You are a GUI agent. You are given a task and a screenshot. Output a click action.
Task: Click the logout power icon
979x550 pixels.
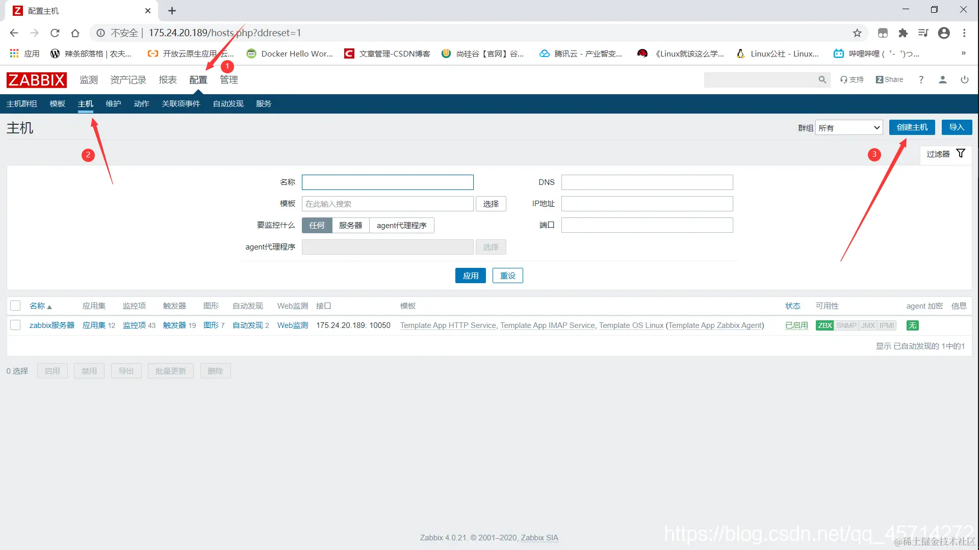coord(964,80)
